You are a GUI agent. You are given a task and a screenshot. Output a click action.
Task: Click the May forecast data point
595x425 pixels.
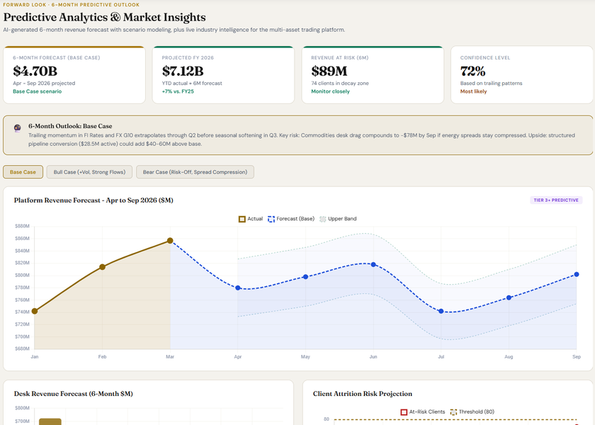305,277
